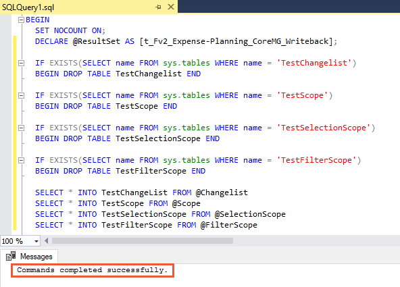The image size is (400, 287).
Task: Collapse the TestChangelist IF EXISTS block
Action: tap(22, 63)
